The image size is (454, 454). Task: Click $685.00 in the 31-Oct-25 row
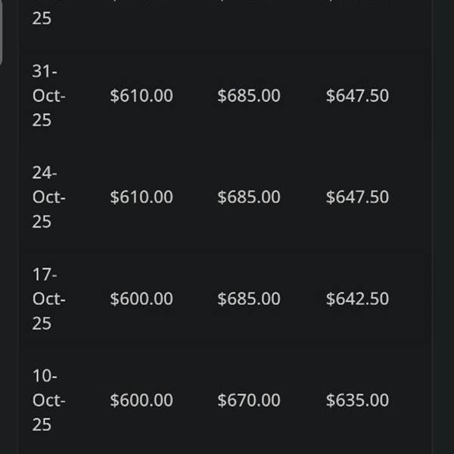coord(249,96)
